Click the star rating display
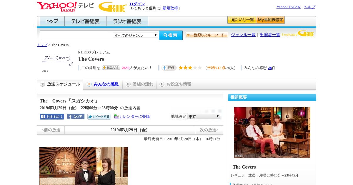The width and height of the screenshot is (353, 185). (190, 68)
